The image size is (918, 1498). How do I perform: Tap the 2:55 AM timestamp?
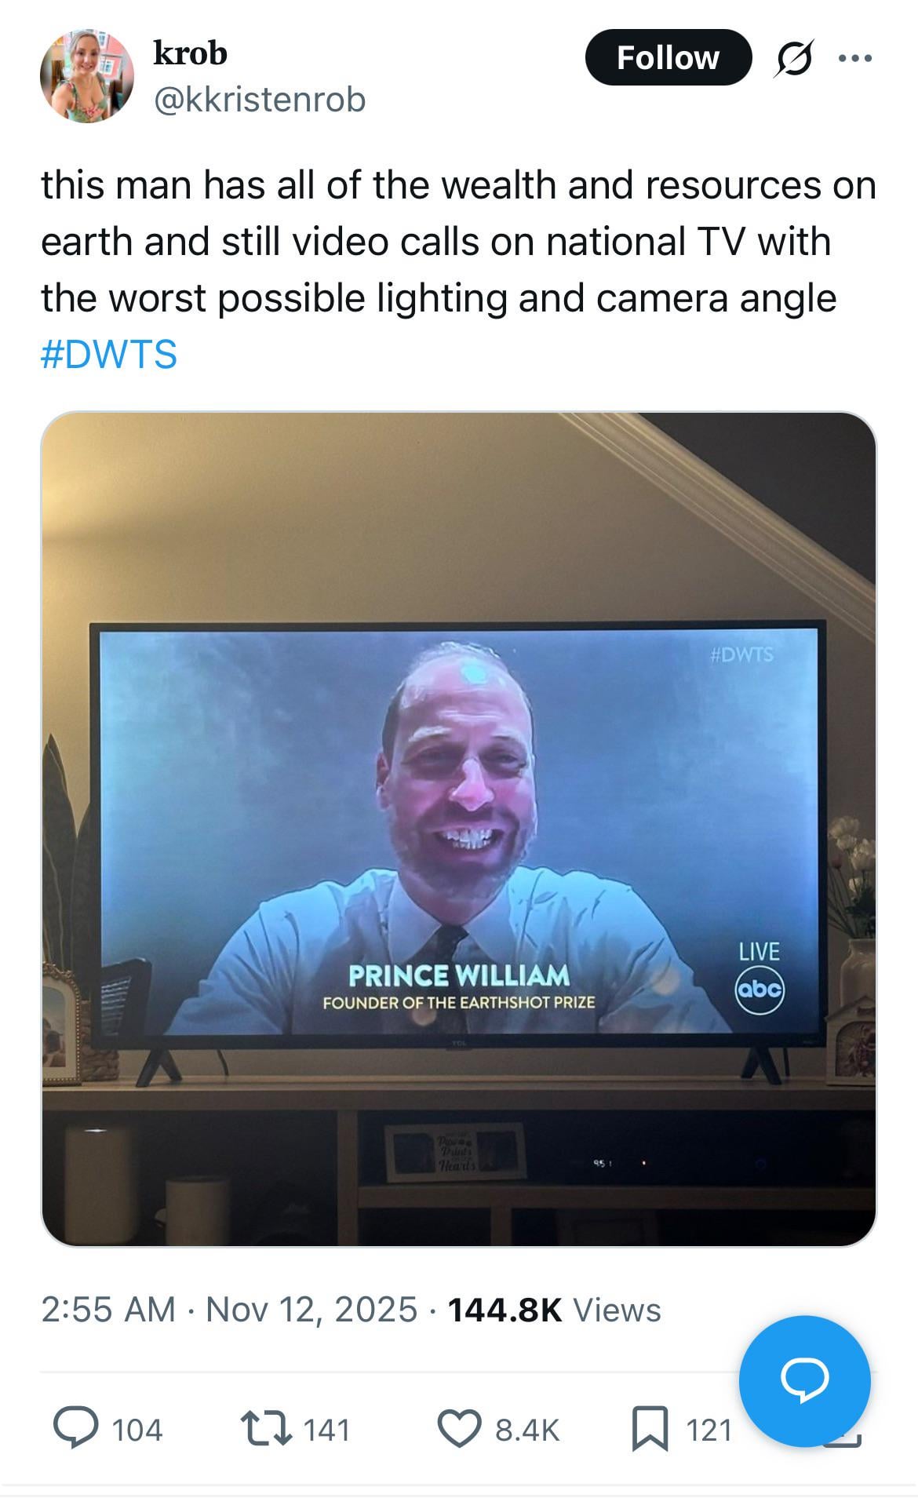[x=108, y=1310]
